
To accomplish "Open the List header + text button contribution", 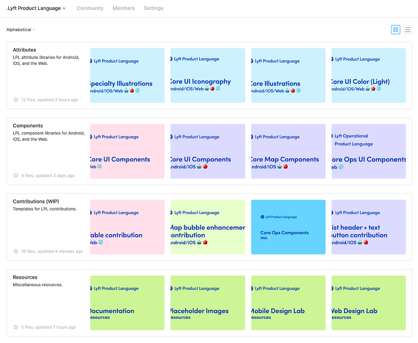I will tap(369, 227).
